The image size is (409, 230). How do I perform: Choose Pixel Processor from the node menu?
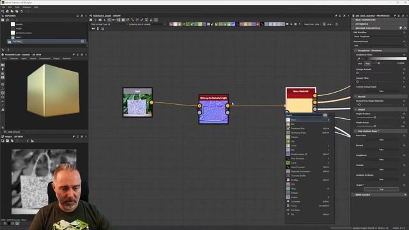[x=308, y=158]
